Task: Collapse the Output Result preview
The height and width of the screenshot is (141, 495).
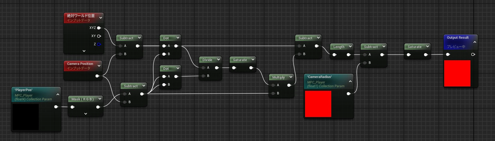Action: tap(475, 42)
